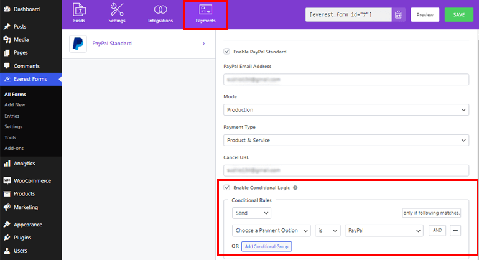Click the PayPal Email Address field
Viewport: 479px width, 260px height.
[x=346, y=80]
